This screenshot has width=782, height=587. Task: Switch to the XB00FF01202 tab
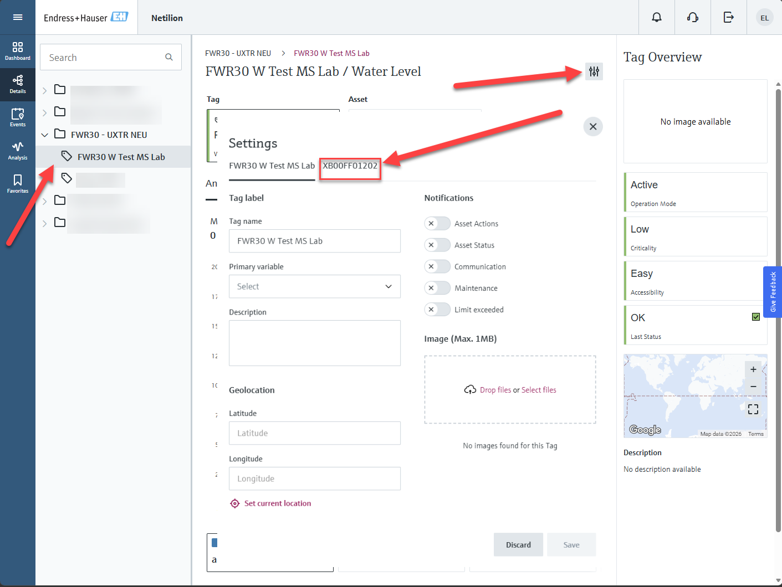(350, 166)
